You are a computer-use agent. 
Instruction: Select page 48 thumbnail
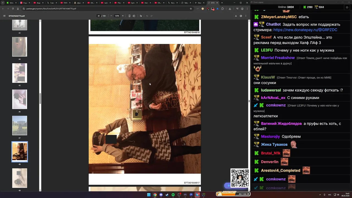[20, 152]
